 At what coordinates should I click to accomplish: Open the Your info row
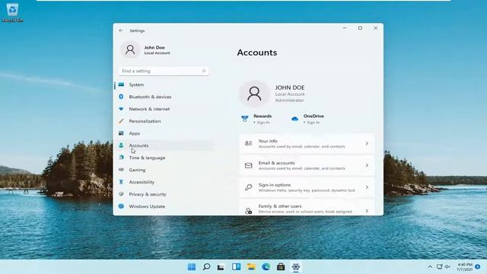[x=307, y=143]
